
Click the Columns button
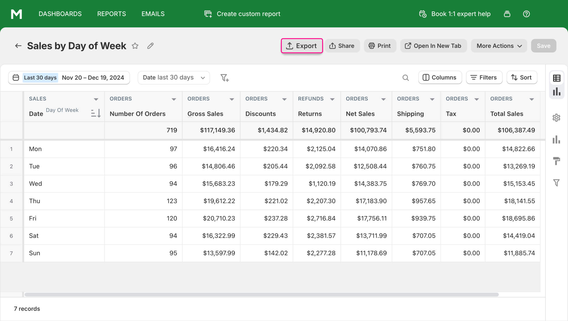(x=440, y=77)
